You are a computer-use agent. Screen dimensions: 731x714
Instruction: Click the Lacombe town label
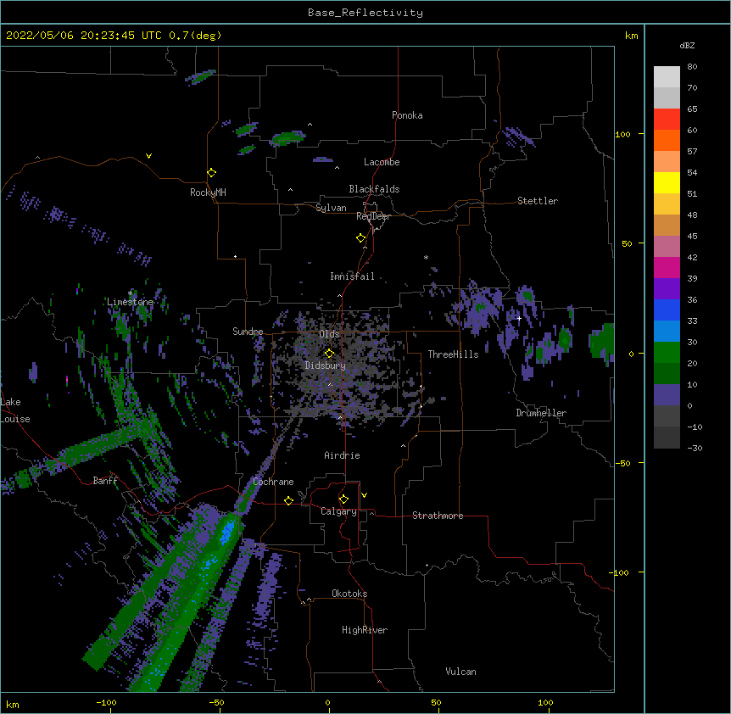pos(382,162)
